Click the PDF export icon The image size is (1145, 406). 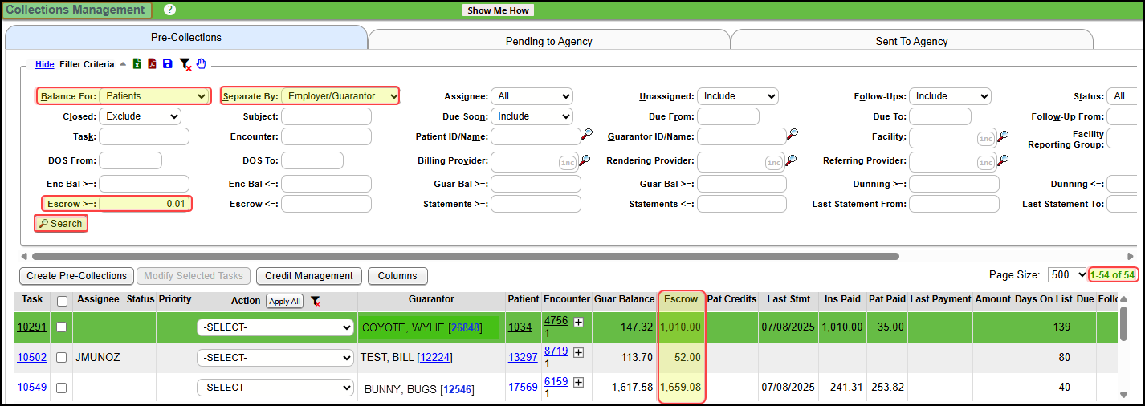pyautogui.click(x=152, y=64)
